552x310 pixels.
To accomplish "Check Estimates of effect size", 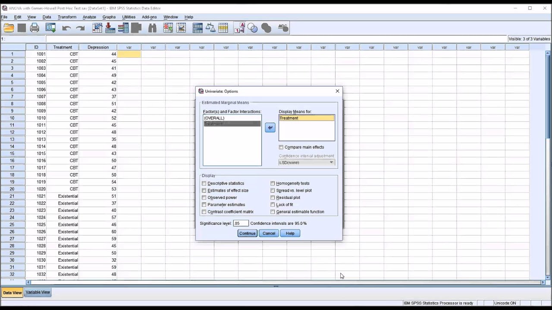I will pyautogui.click(x=204, y=190).
